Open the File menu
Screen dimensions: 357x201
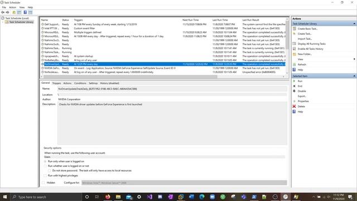tap(4, 7)
